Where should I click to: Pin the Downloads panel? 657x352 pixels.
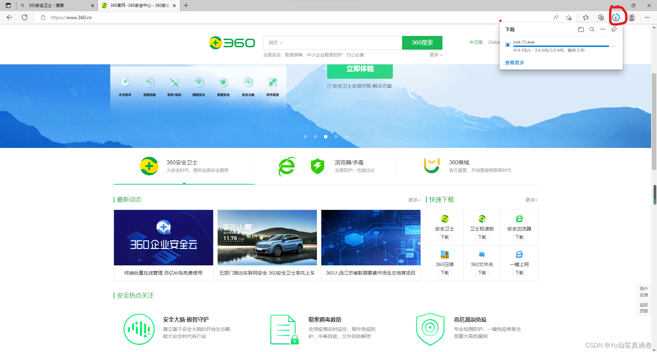(614, 29)
